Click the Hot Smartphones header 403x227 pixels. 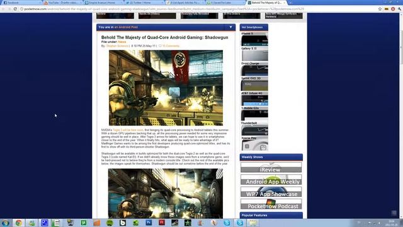click(254, 27)
